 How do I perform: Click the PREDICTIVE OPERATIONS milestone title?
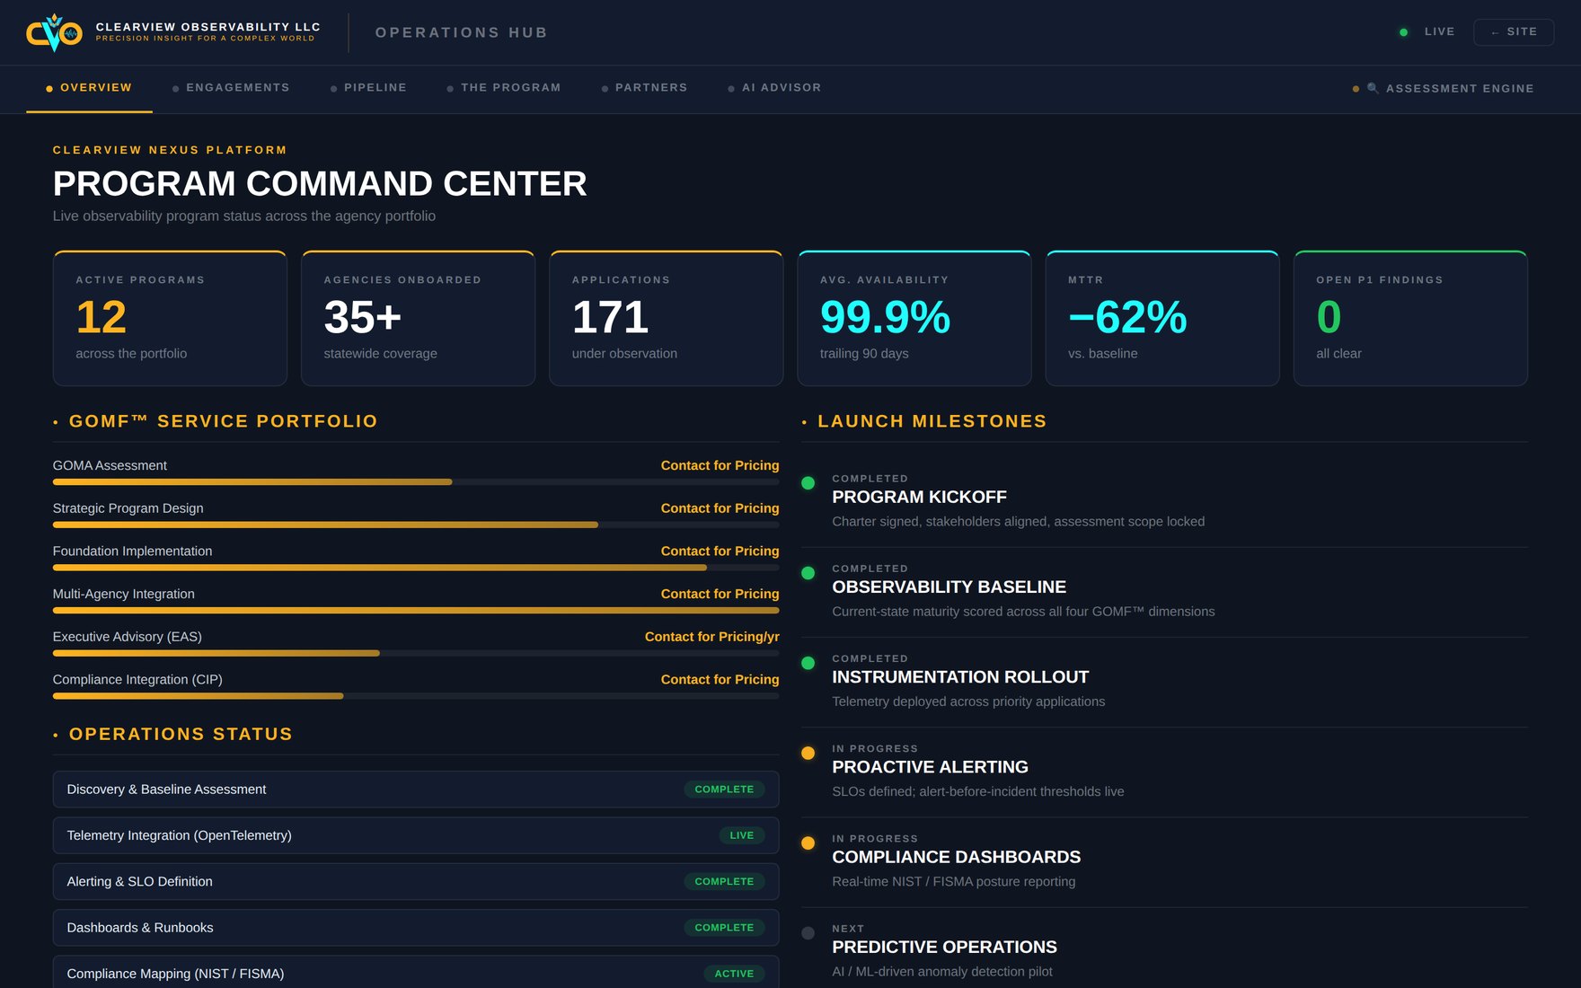[x=944, y=948]
